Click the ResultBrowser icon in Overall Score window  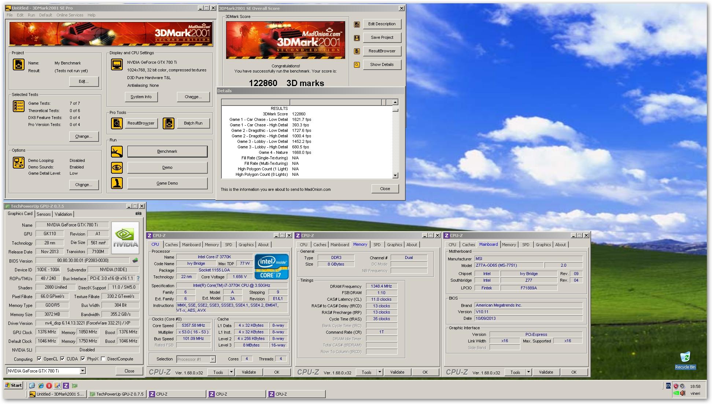[x=357, y=51]
